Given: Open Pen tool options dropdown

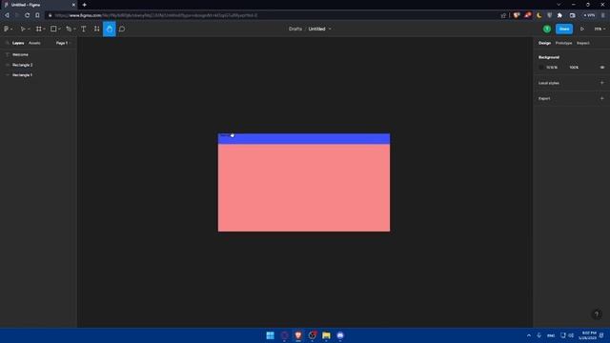Looking at the screenshot, I should tap(74, 30).
